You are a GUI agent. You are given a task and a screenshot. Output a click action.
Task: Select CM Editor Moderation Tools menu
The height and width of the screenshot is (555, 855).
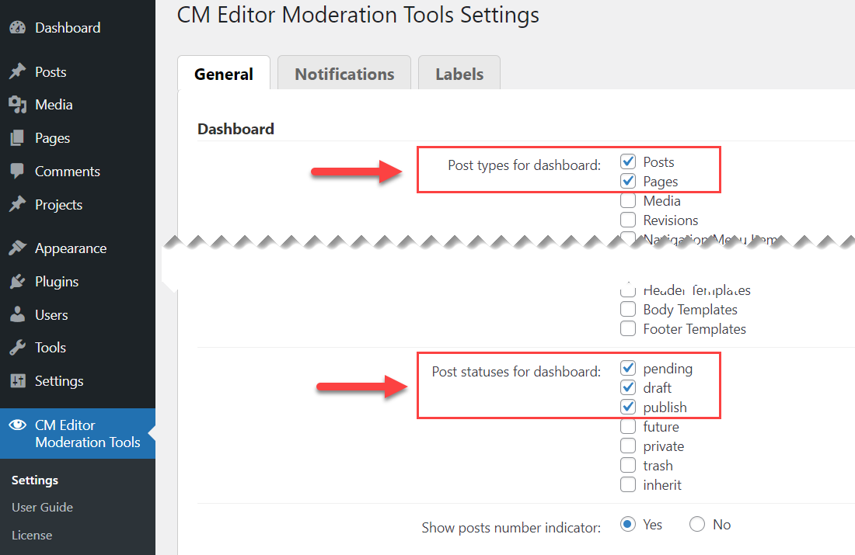click(78, 434)
